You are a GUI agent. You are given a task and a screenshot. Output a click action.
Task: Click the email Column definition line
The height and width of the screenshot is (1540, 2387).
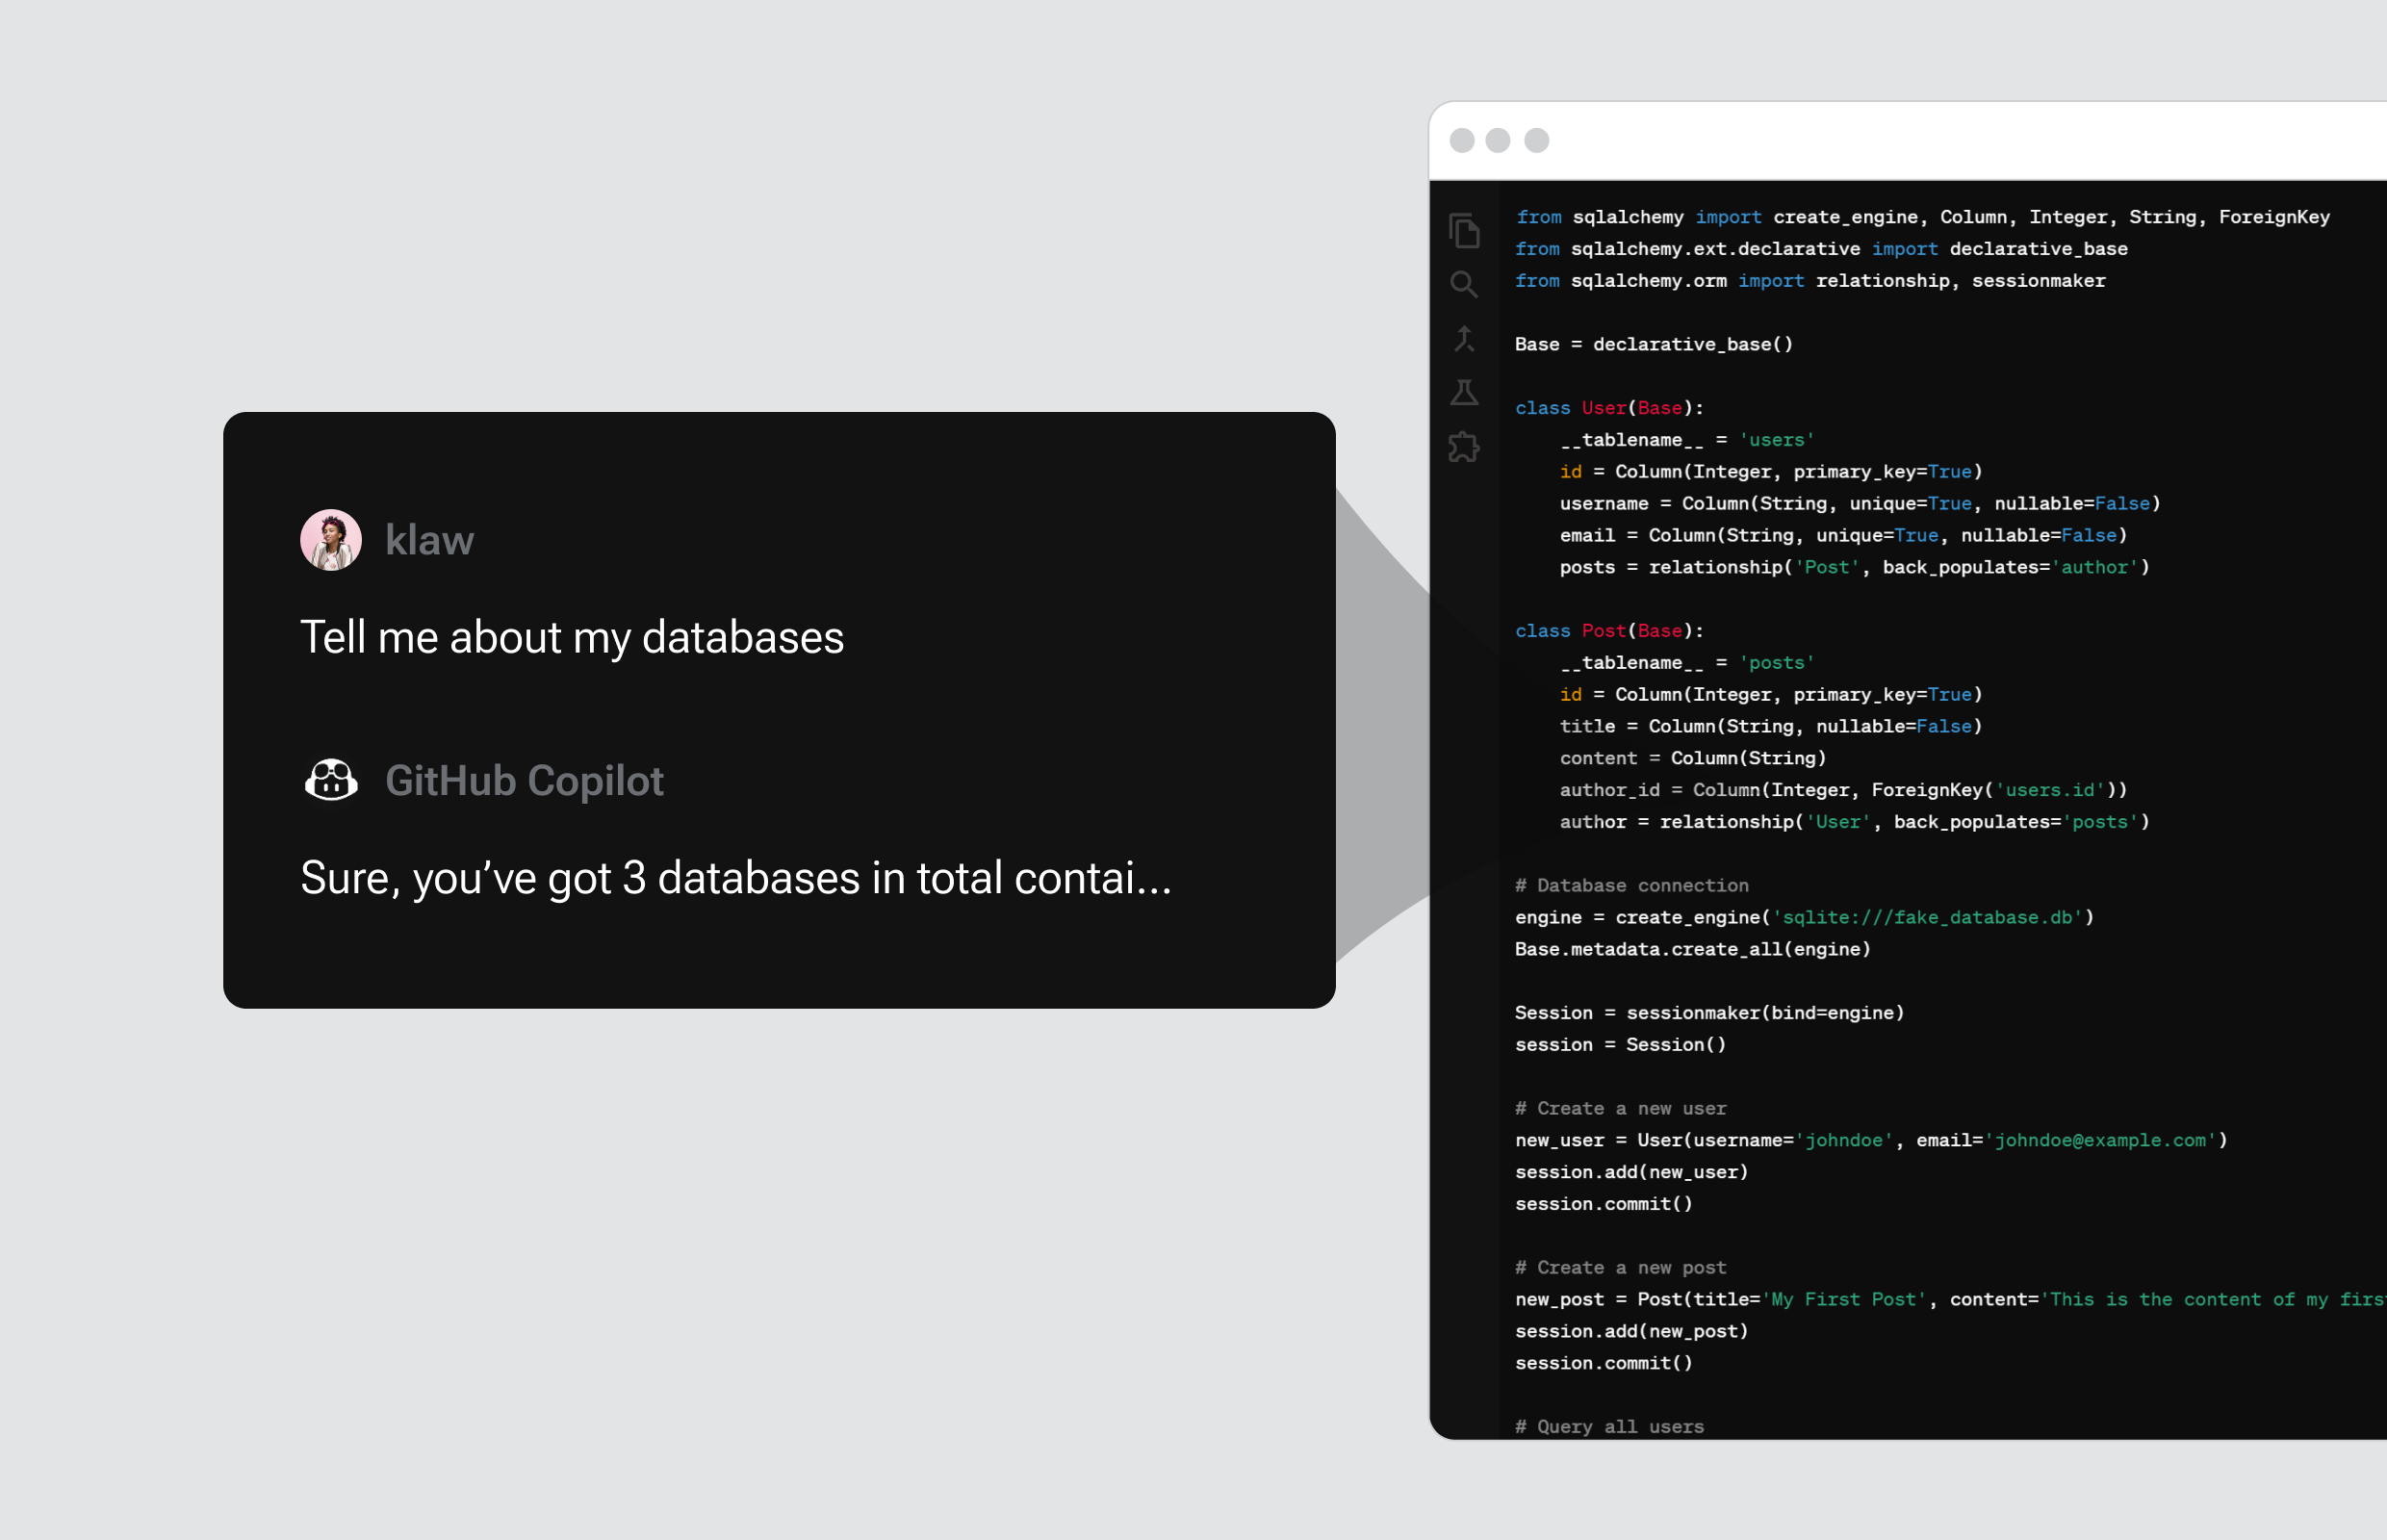[x=1843, y=536]
